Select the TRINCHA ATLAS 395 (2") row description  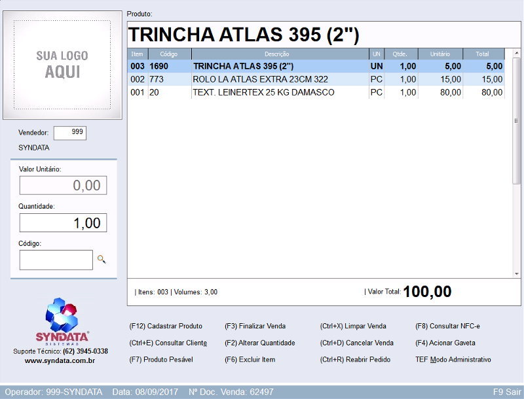[243, 66]
